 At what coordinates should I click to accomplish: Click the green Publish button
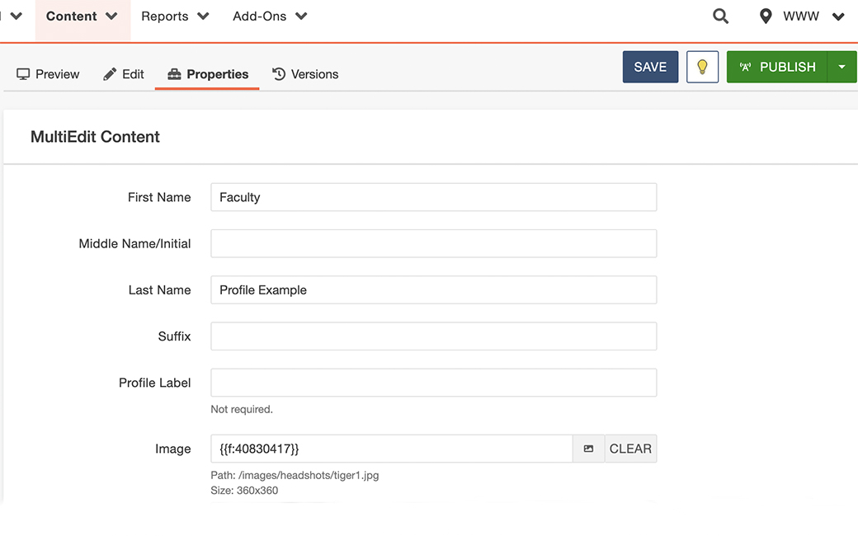pyautogui.click(x=776, y=67)
